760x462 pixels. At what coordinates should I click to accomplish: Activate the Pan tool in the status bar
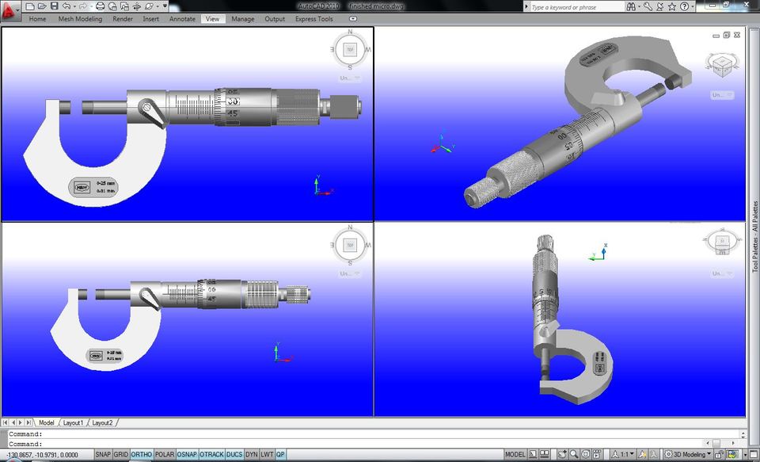point(563,454)
